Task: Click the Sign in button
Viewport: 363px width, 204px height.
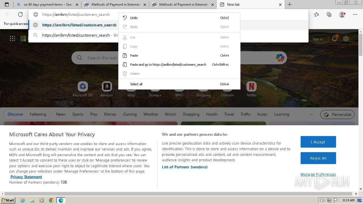Action: pyautogui.click(x=317, y=39)
